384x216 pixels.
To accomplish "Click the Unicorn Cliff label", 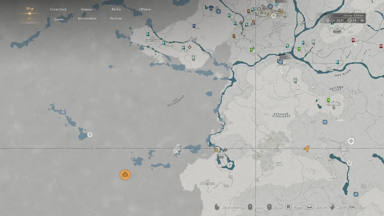I will (x=336, y=88).
